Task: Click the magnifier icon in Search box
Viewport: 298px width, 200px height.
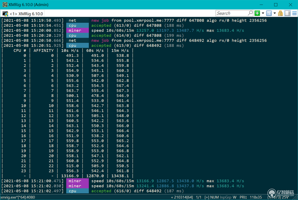Action: [250, 13]
